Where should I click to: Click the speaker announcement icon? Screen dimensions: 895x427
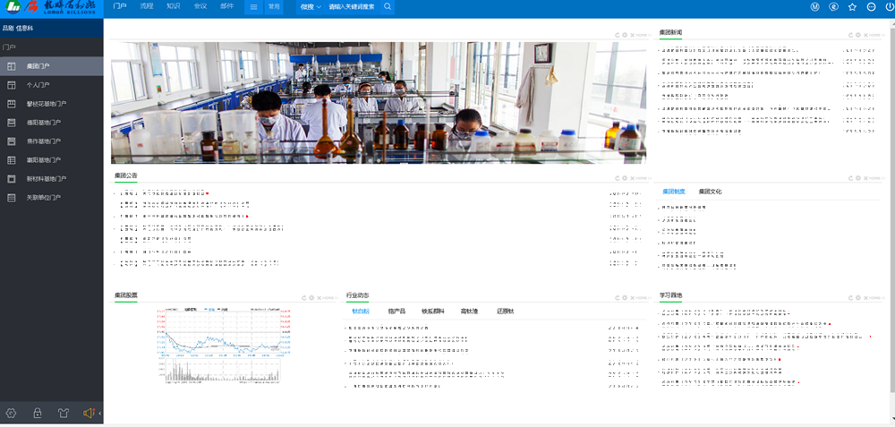pos(89,413)
